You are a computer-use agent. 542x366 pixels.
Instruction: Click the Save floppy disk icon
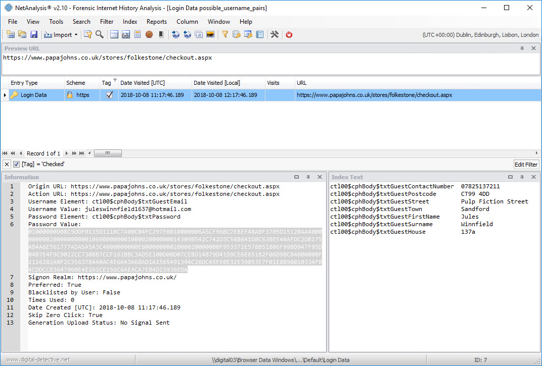[x=33, y=34]
